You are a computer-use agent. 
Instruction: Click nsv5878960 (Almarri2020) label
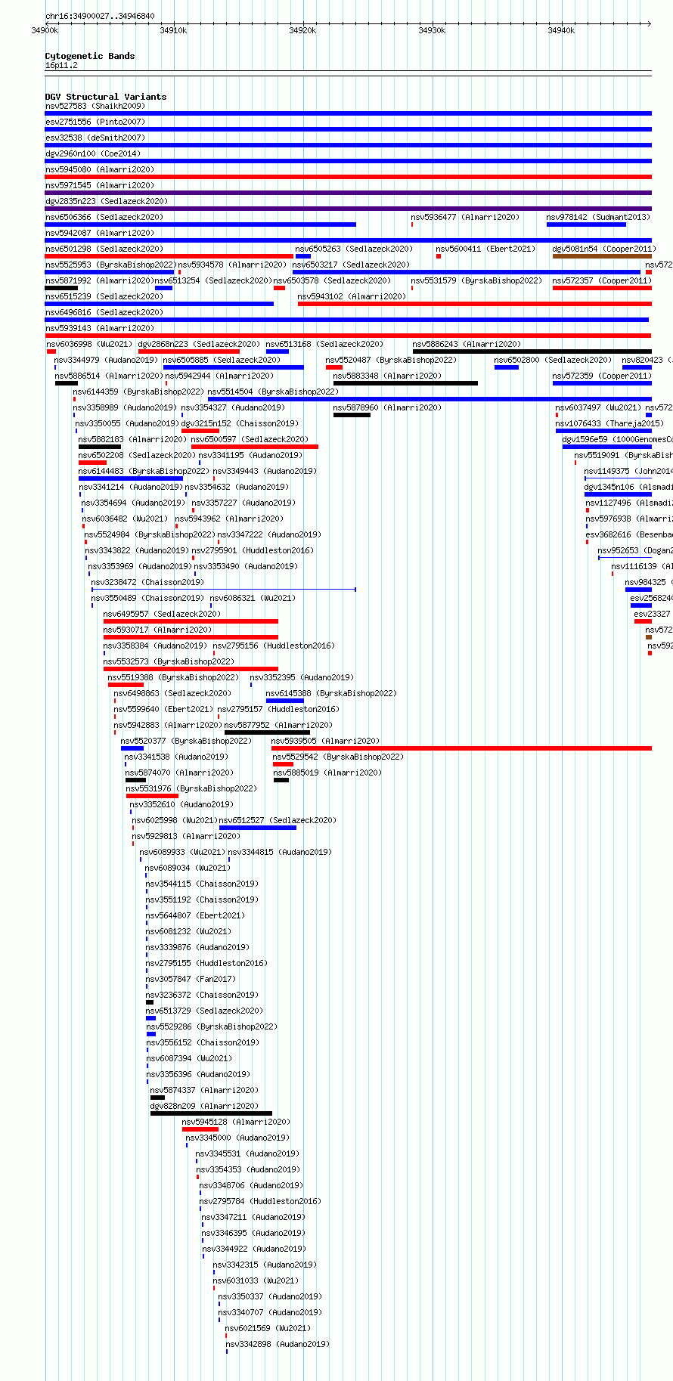387,407
